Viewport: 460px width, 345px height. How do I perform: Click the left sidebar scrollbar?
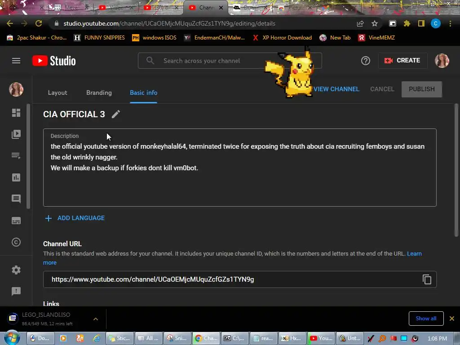point(28,156)
